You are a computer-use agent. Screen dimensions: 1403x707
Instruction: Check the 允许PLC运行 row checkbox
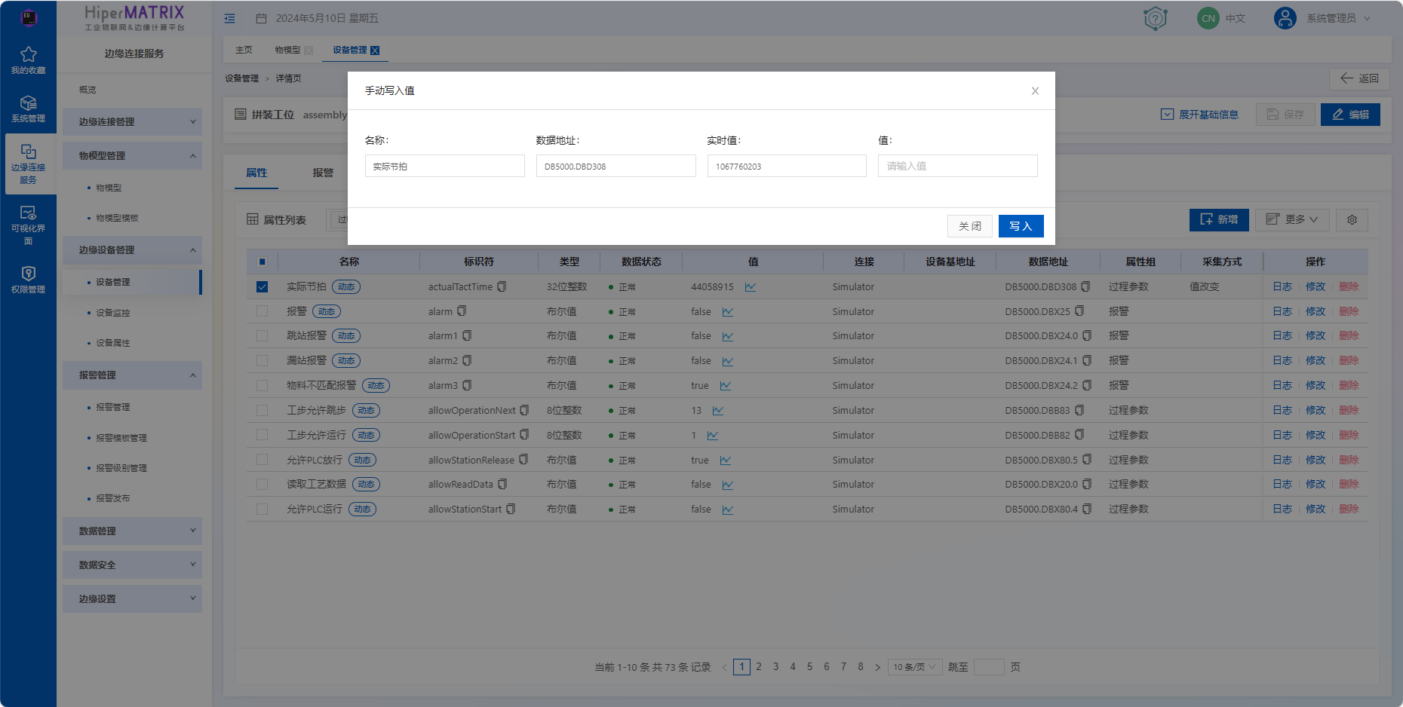click(x=262, y=510)
